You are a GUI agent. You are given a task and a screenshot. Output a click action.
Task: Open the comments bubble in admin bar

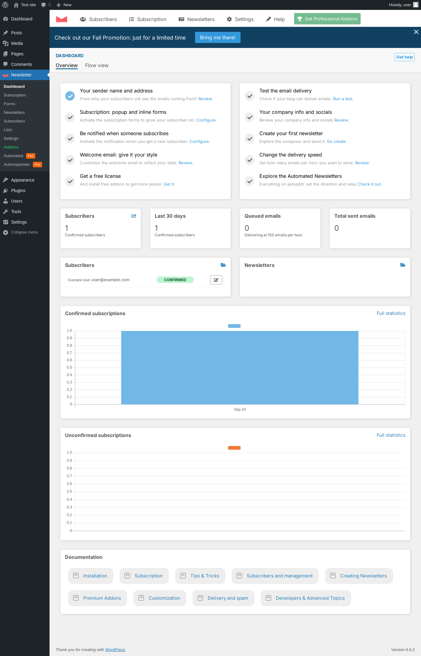point(46,5)
